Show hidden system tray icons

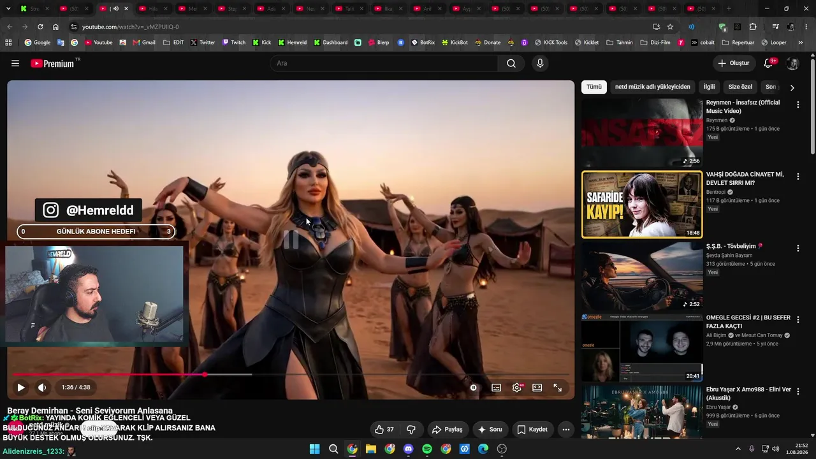point(739,449)
